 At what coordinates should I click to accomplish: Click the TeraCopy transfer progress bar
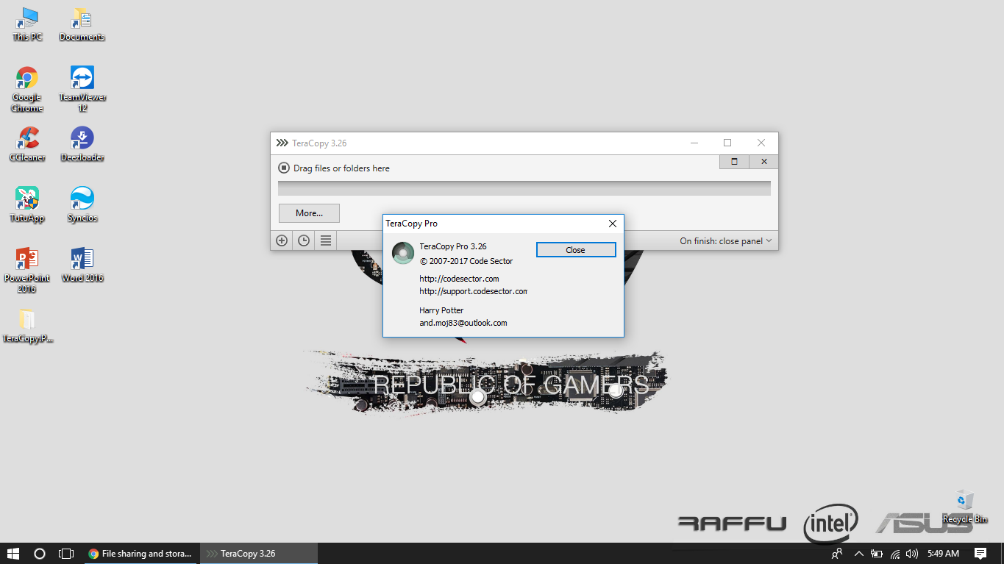tap(524, 188)
